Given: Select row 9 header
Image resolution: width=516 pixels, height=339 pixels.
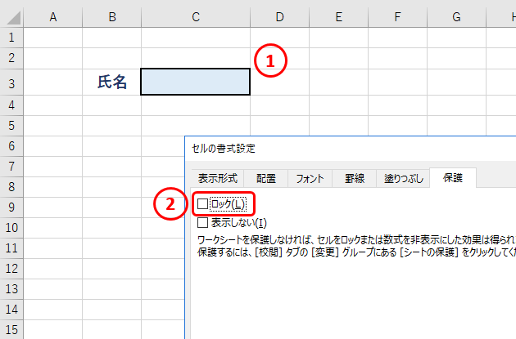Looking at the screenshot, I should (11, 207).
